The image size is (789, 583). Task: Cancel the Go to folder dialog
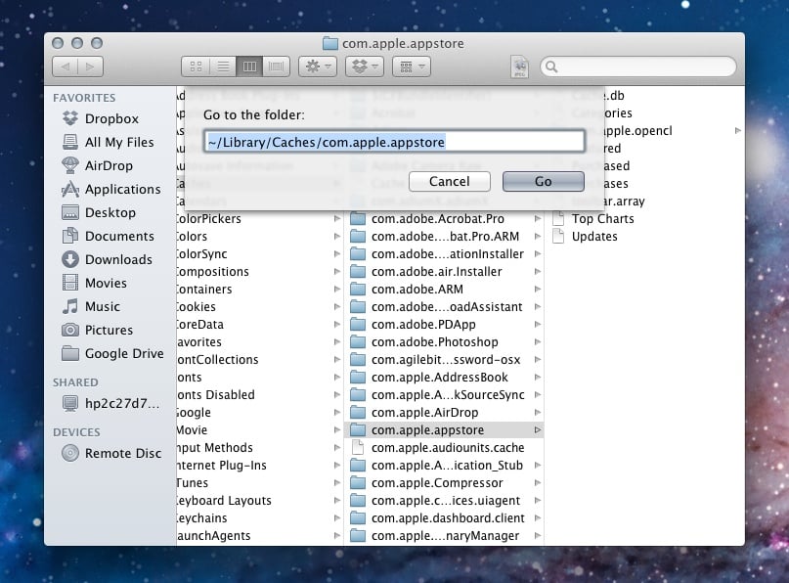click(x=450, y=181)
